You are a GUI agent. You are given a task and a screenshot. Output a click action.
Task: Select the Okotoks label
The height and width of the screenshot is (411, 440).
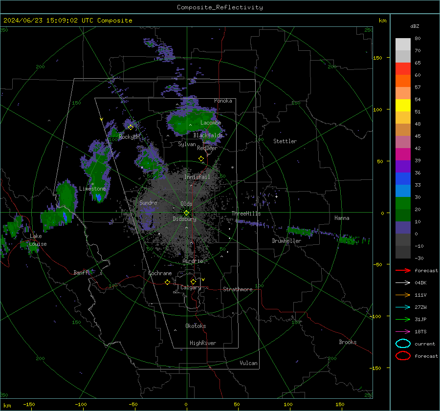(196, 326)
